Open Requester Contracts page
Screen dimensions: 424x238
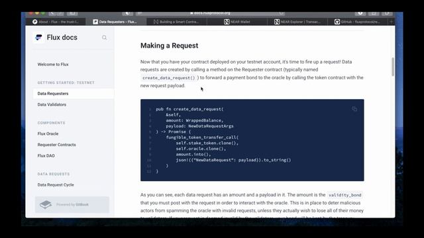[56, 145]
